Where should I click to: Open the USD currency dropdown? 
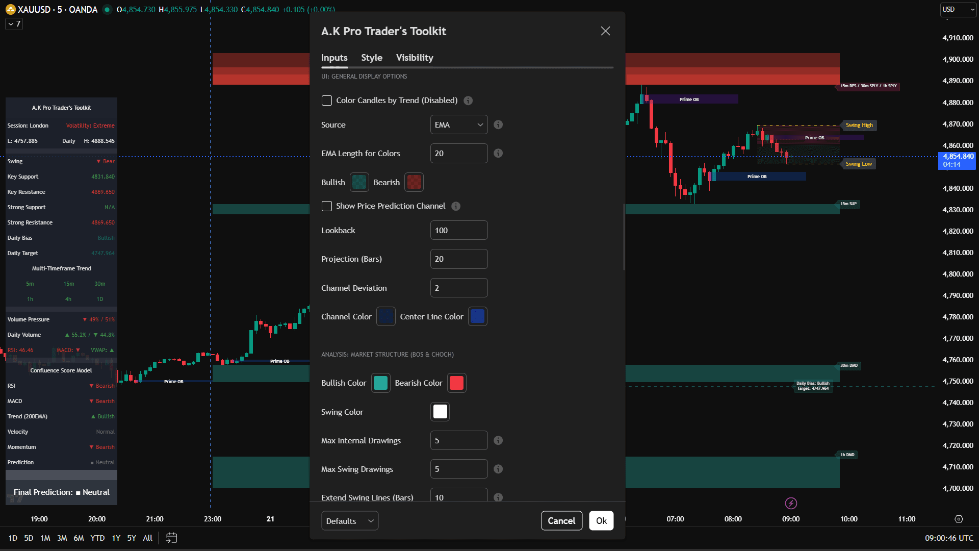(958, 9)
